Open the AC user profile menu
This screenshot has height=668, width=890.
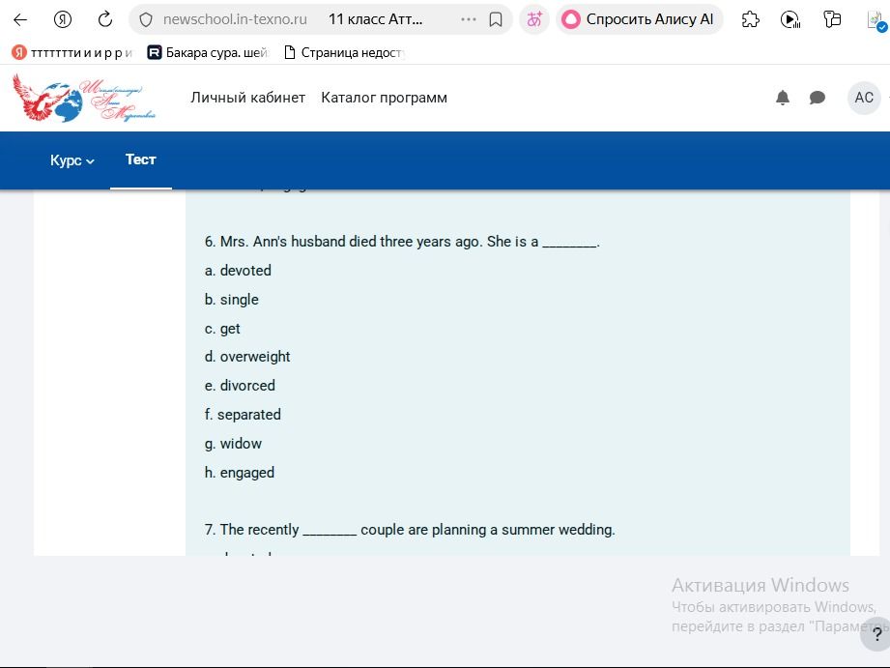tap(864, 98)
